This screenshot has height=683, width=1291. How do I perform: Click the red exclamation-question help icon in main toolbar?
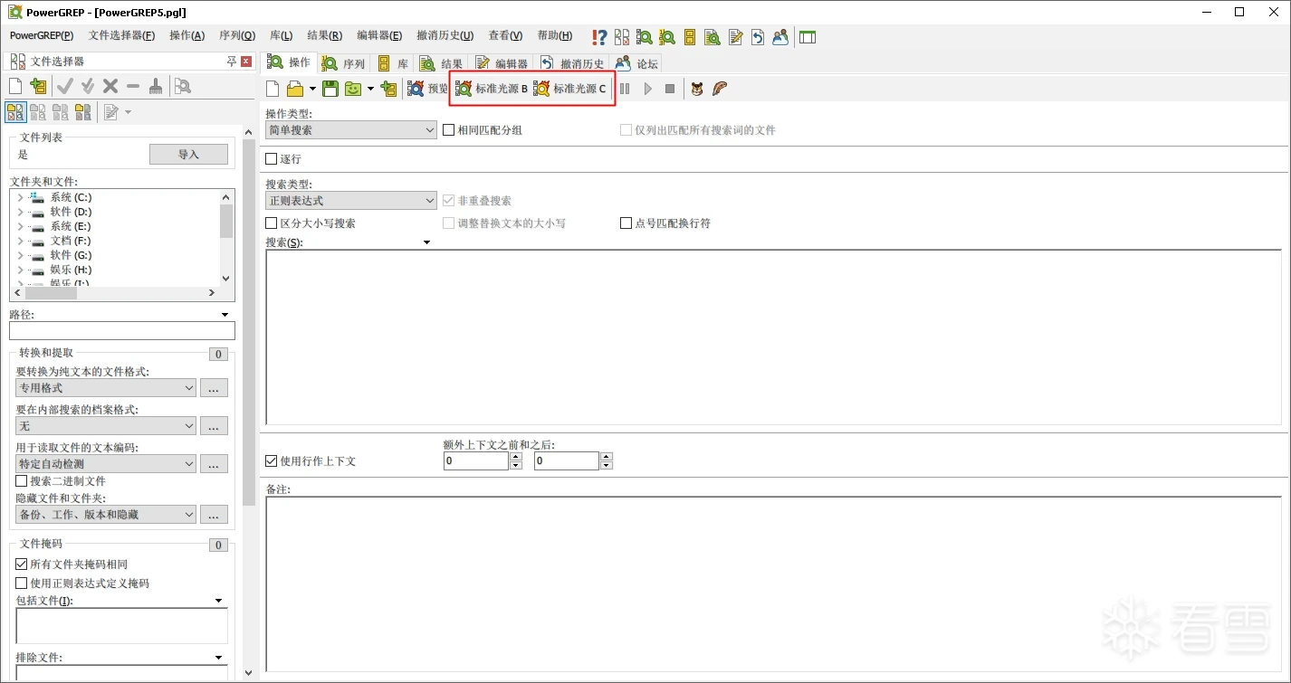click(x=599, y=37)
